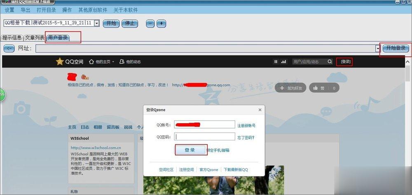Open the 留言板 navigation link

[x=113, y=127]
